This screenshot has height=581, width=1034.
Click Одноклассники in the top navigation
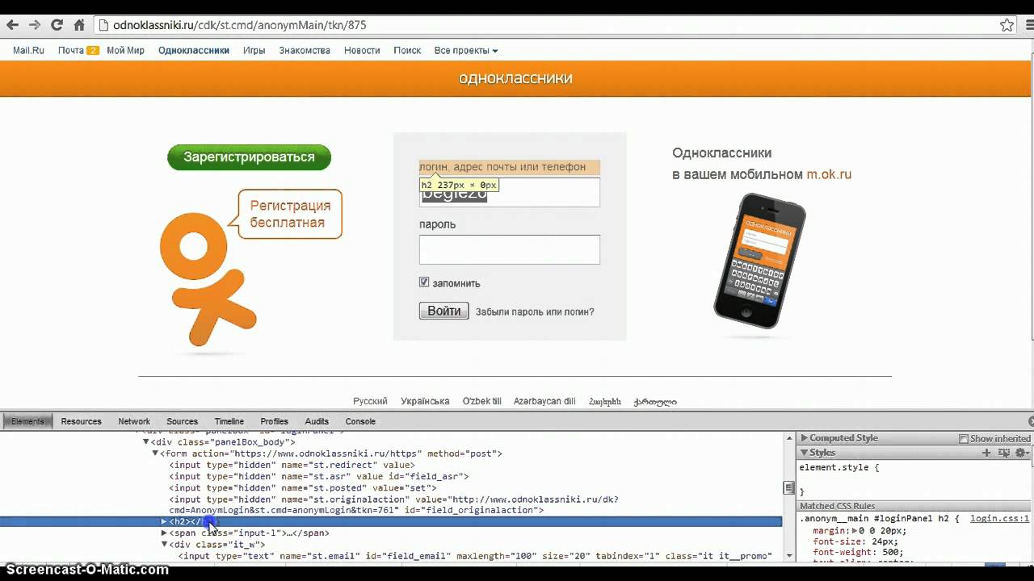[x=194, y=50]
